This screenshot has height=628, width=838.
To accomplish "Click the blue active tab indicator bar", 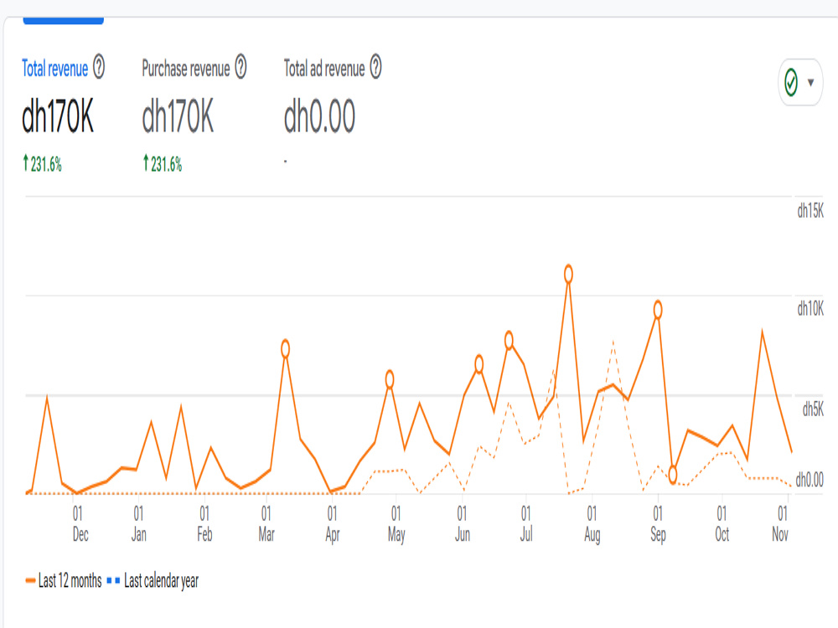I will pos(63,21).
